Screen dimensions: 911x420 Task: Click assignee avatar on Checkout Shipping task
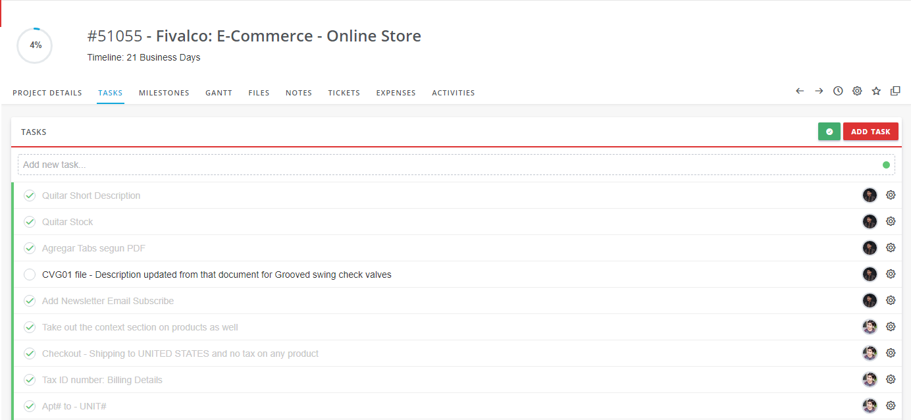[870, 353]
